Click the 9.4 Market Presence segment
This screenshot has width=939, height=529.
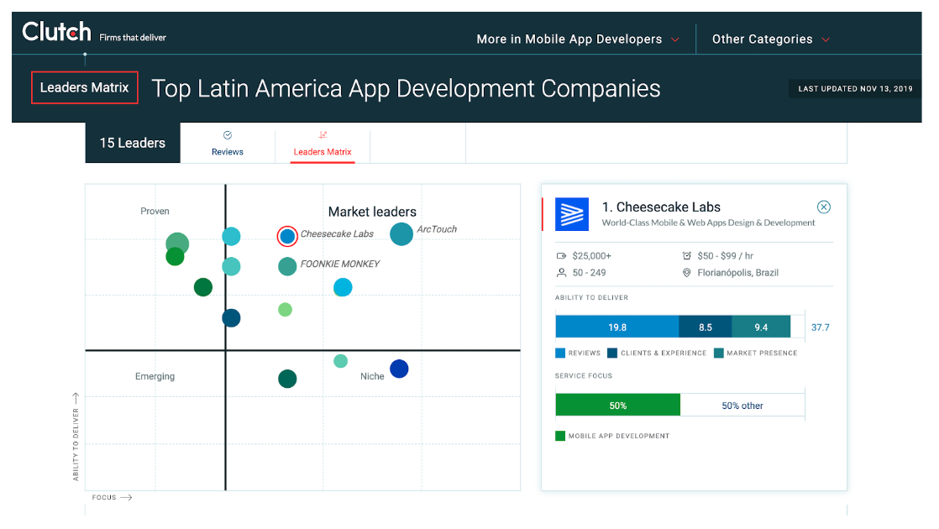pyautogui.click(x=761, y=327)
